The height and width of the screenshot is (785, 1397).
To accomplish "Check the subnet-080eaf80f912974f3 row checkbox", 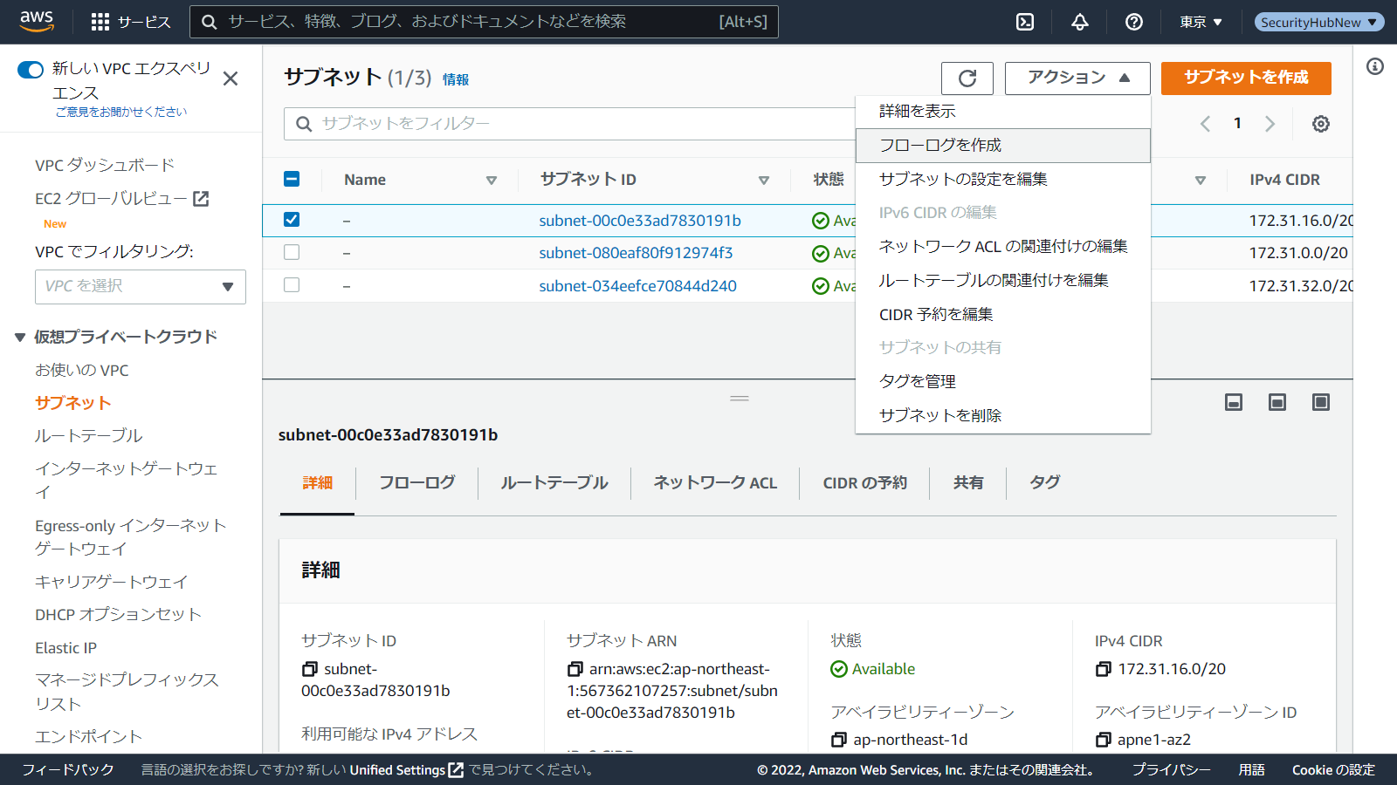I will coord(292,253).
